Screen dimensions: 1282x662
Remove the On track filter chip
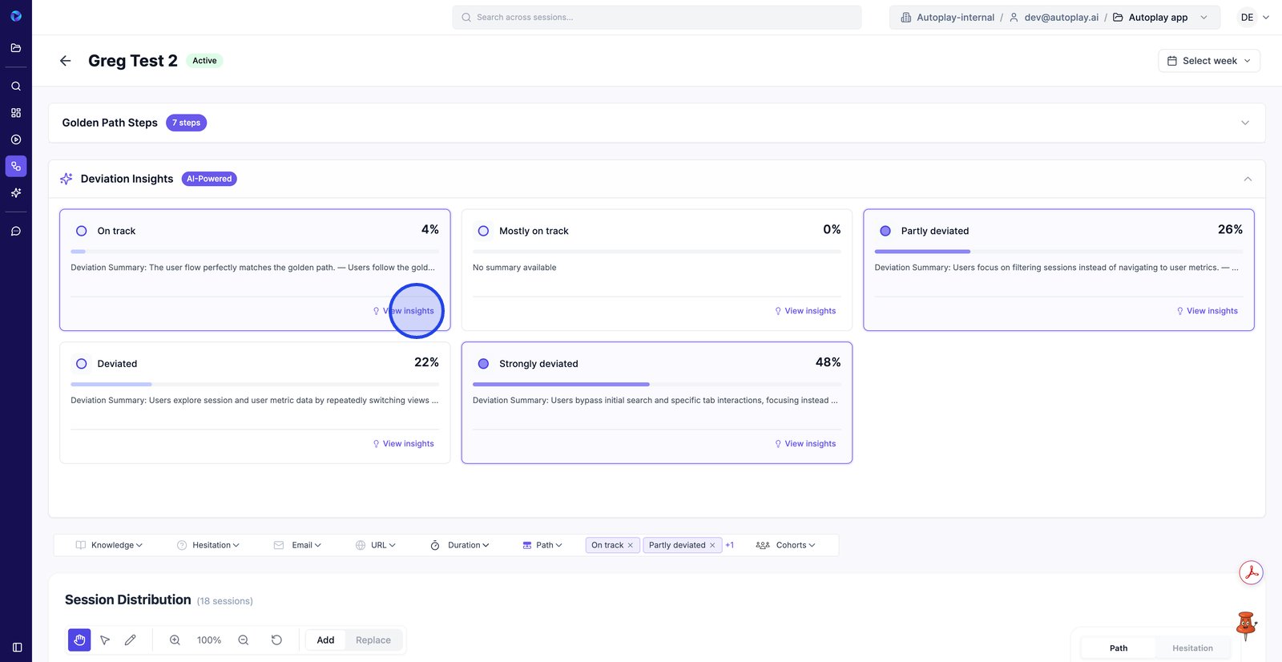pos(631,545)
